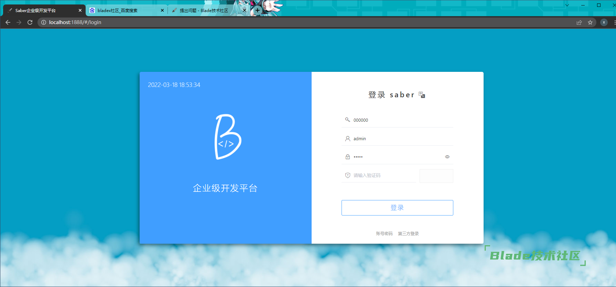Image resolution: width=616 pixels, height=287 pixels.
Task: Click the shield icon in captcha field
Action: (348, 175)
